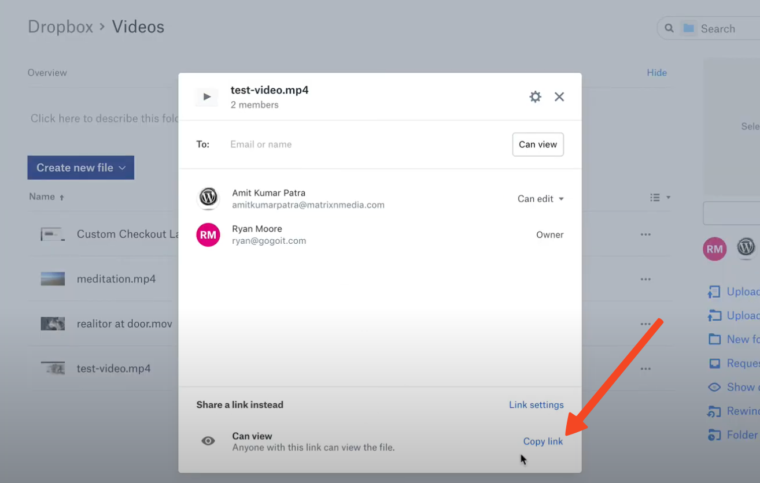Change Amit Kumar Patra's Can edit permission

pyautogui.click(x=541, y=199)
